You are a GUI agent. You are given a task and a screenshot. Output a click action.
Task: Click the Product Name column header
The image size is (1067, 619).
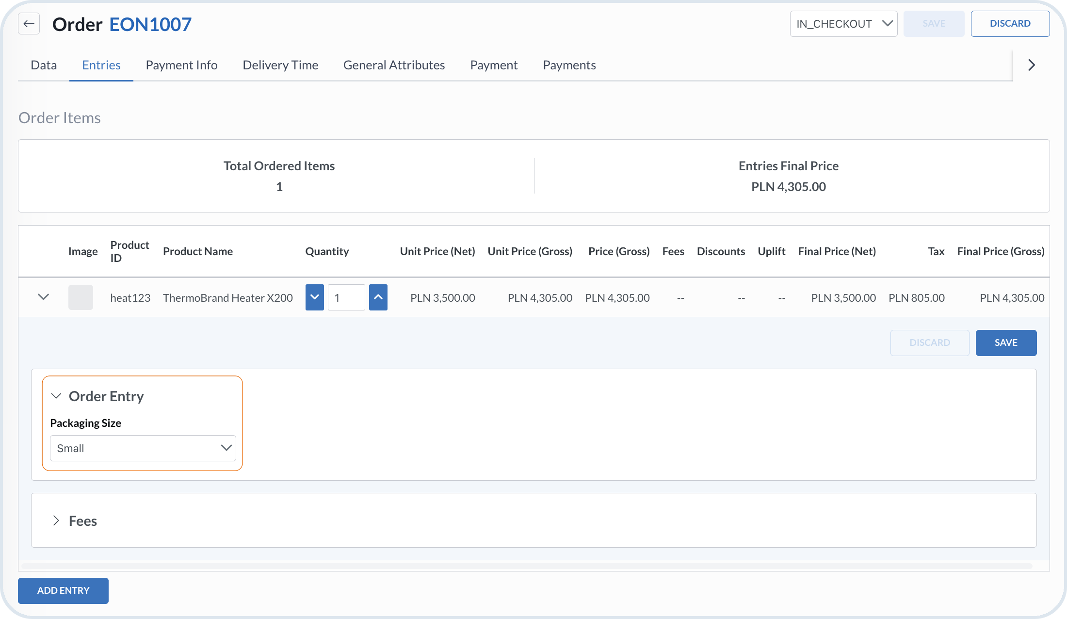198,251
